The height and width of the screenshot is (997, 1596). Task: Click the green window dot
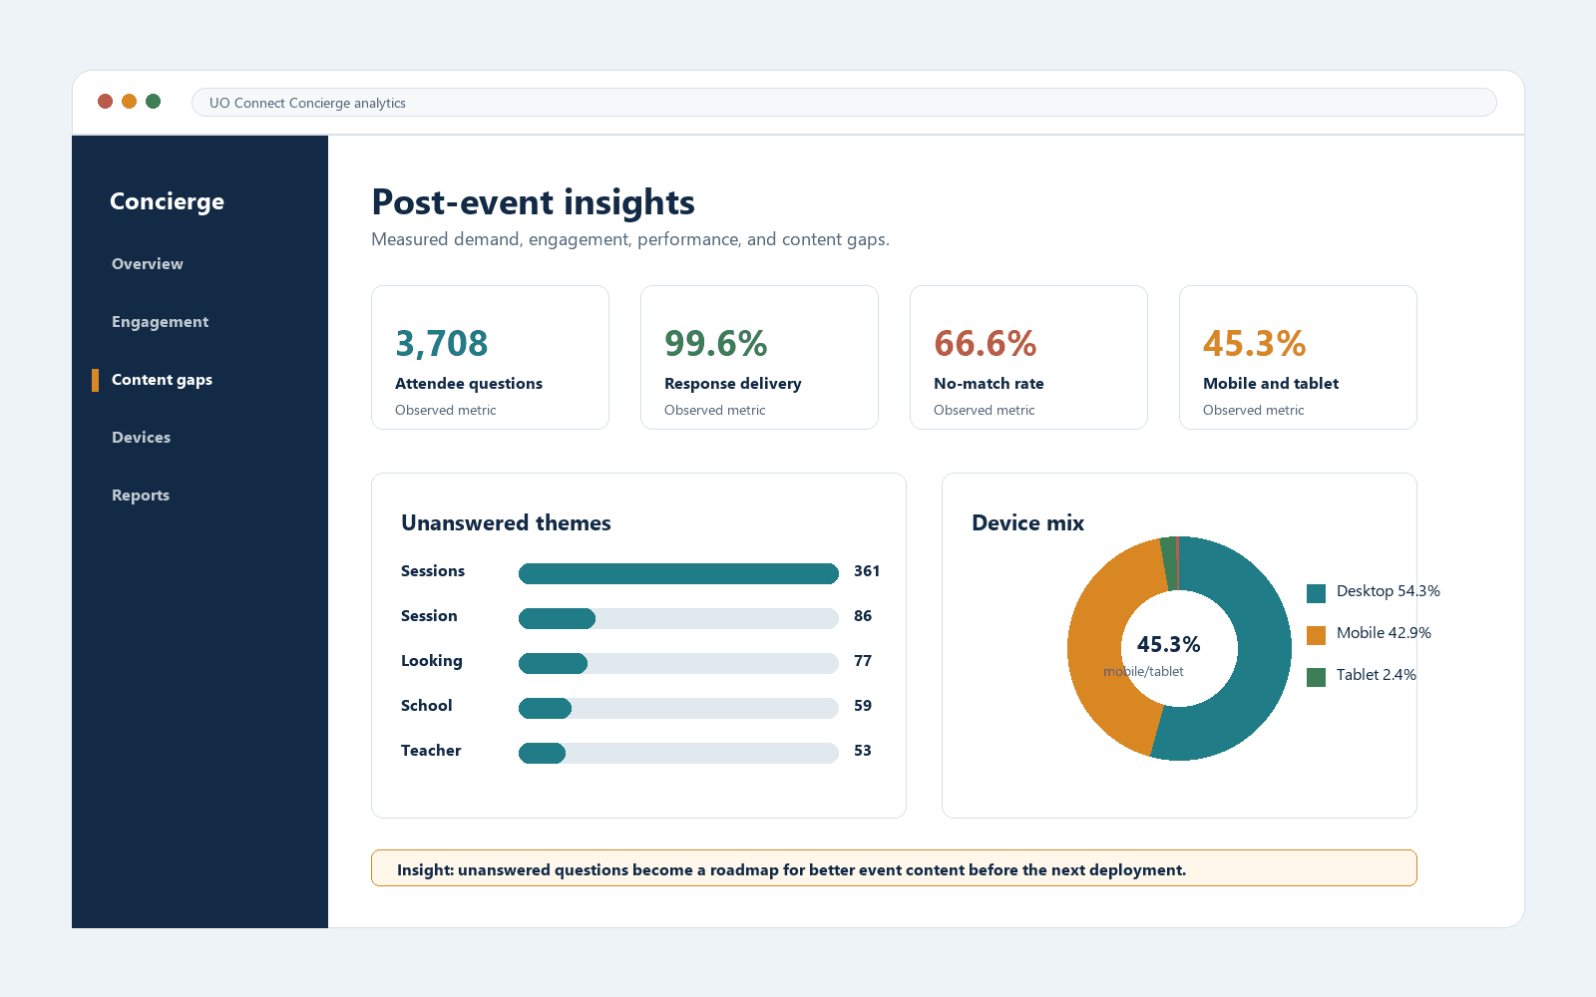[153, 101]
